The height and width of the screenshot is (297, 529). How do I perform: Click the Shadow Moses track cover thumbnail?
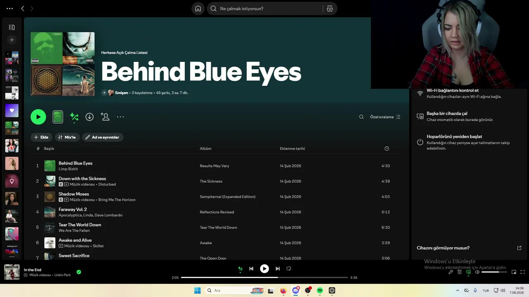click(x=50, y=197)
